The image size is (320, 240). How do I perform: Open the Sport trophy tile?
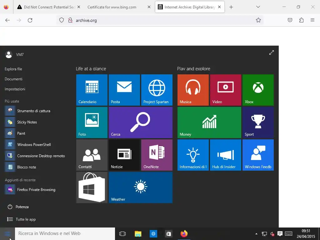pos(258,122)
